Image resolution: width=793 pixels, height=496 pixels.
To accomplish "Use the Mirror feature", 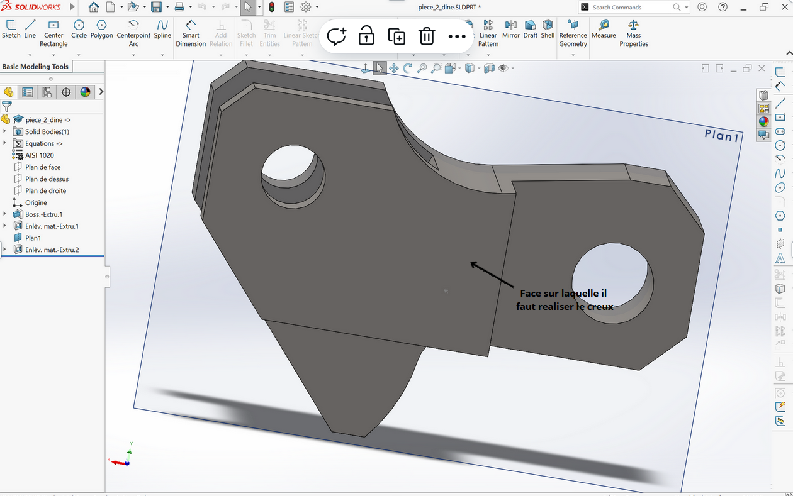I will [x=511, y=30].
